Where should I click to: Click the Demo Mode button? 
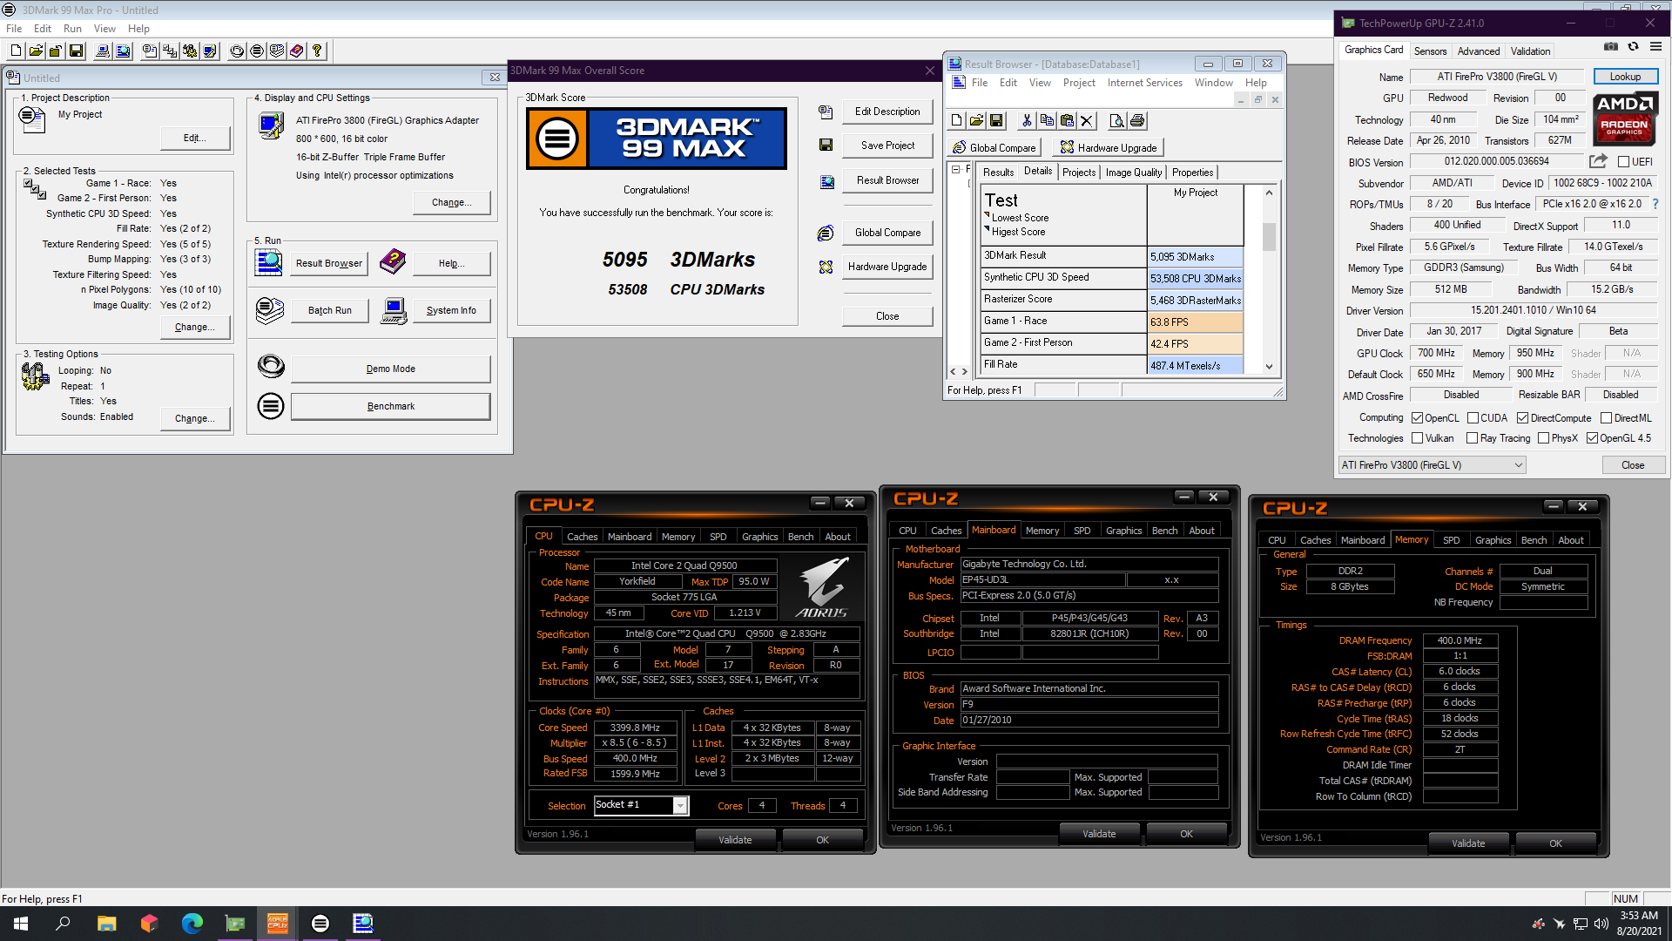click(x=390, y=369)
